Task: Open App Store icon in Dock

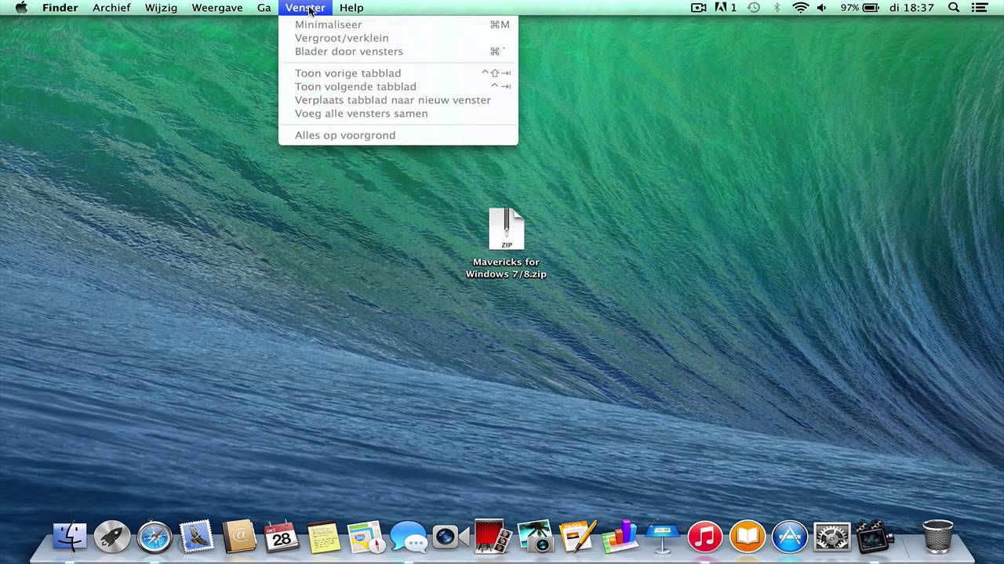Action: (790, 537)
